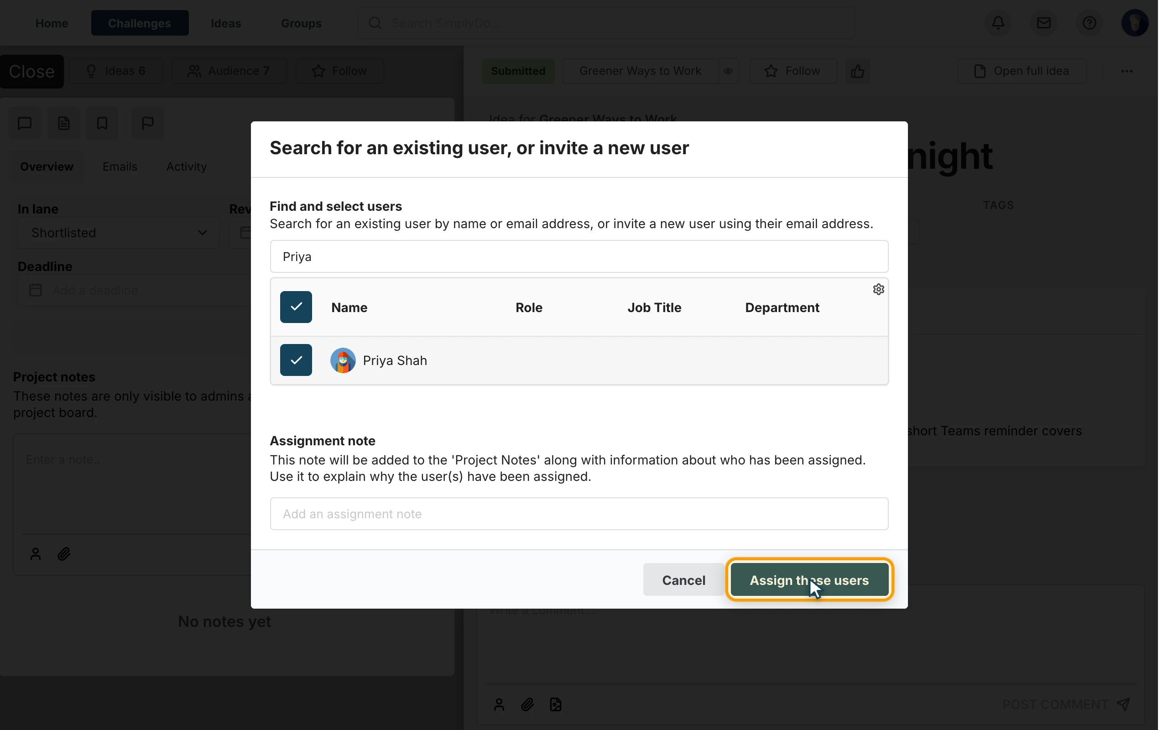Click the Cancel button in dialog
This screenshot has height=730, width=1168.
click(683, 580)
